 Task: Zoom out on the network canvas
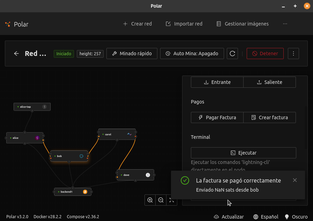click(x=161, y=200)
